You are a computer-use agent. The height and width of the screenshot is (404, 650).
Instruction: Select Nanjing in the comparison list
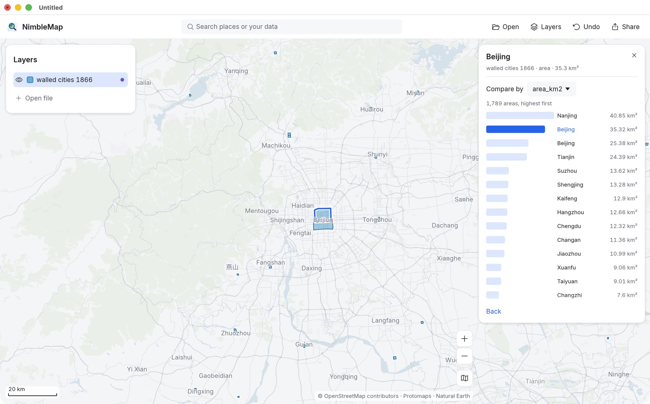(561, 116)
